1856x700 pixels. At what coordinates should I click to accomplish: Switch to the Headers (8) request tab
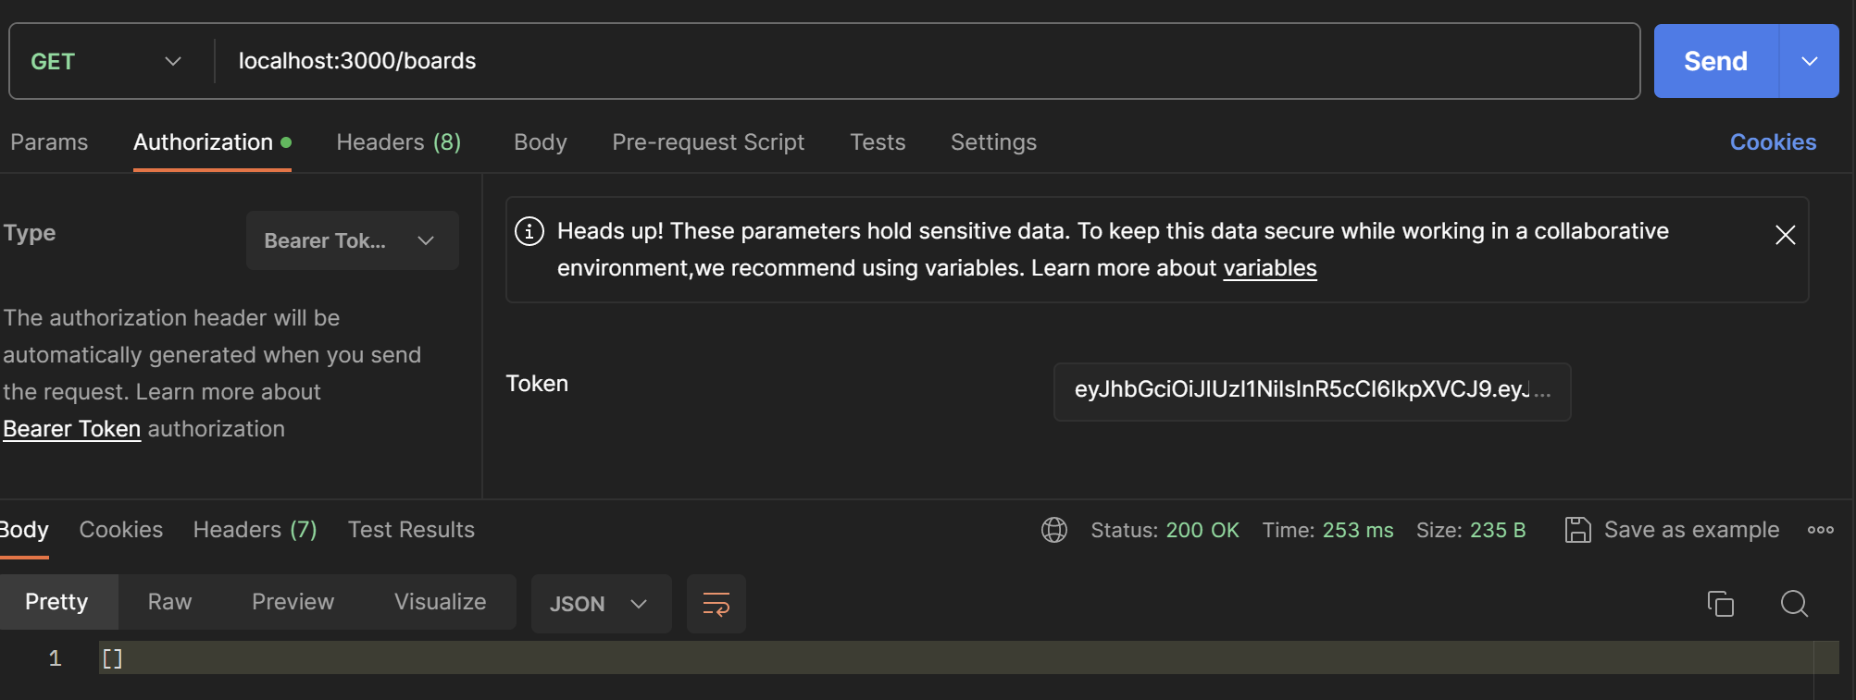pyautogui.click(x=398, y=142)
